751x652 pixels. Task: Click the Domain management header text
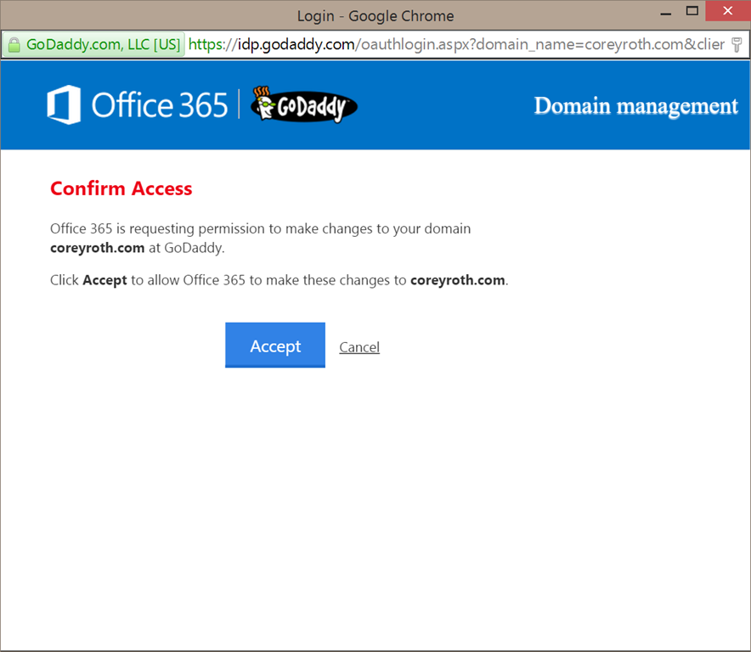point(636,106)
